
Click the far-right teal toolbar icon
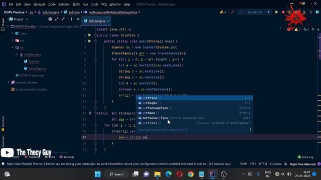[317, 12]
